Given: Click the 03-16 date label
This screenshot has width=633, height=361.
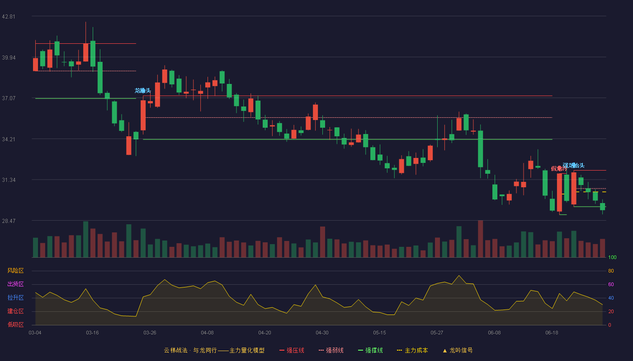Looking at the screenshot, I should pos(92,333).
